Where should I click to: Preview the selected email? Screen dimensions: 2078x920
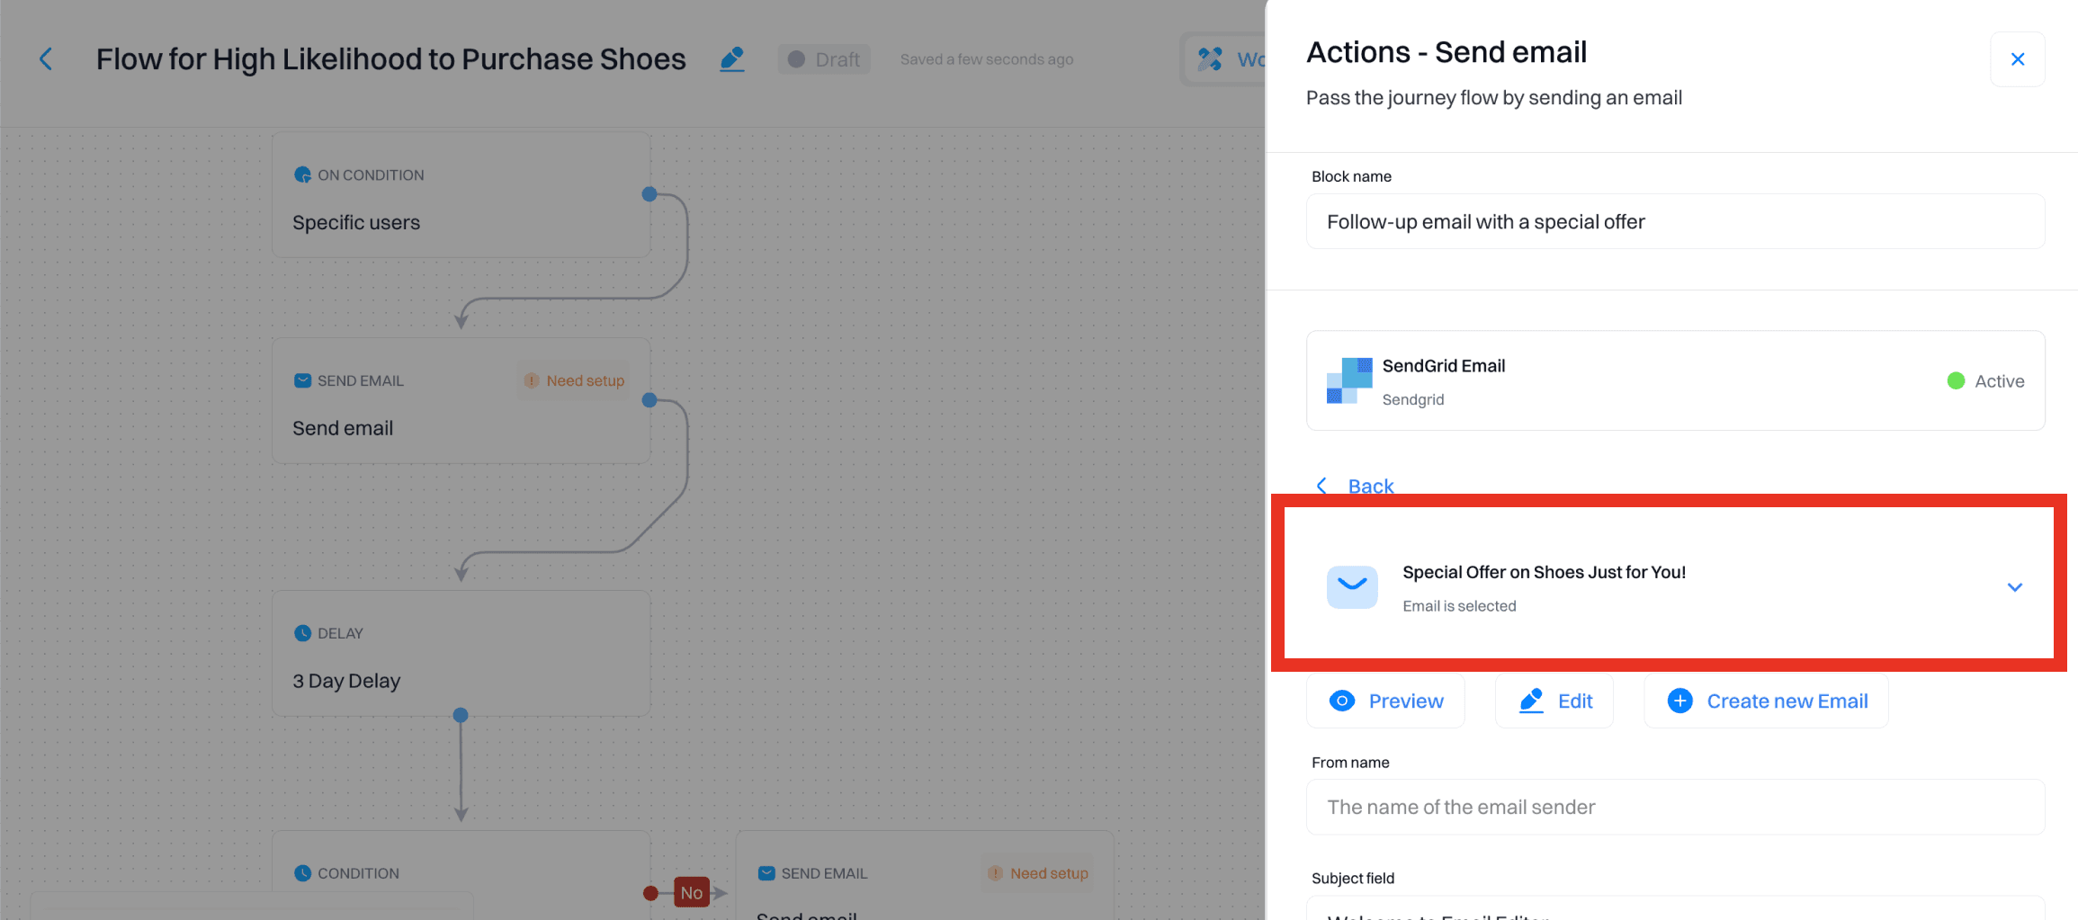1385,701
